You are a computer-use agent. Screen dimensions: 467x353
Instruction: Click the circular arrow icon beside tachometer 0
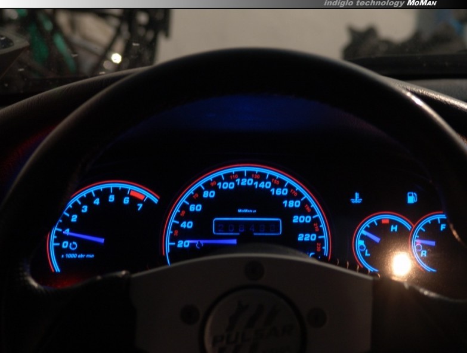(73, 246)
